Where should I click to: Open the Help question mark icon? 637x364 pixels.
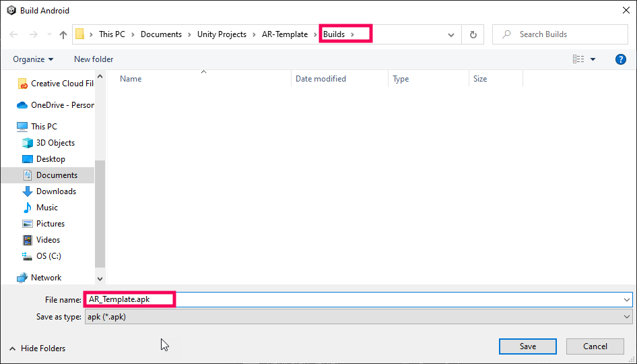621,59
